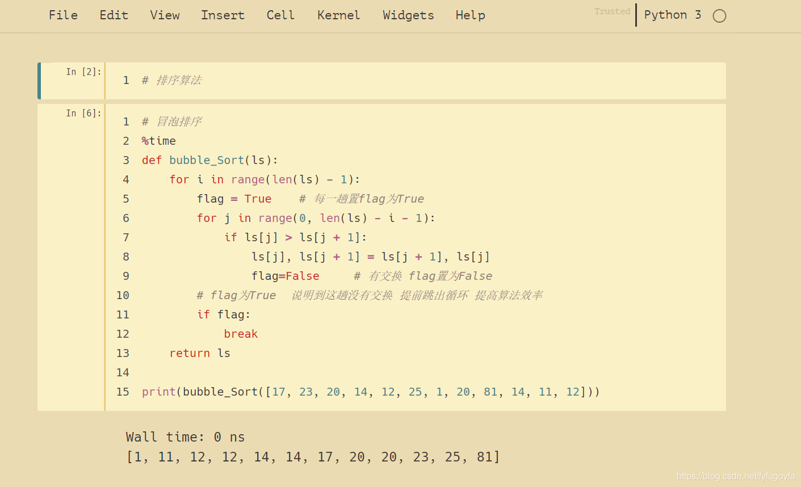801x487 pixels.
Task: Open the Help menu
Action: click(470, 15)
